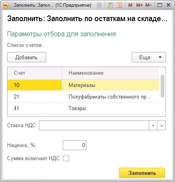Clear the Ставка НДС field with the x icon
The image size is (175, 182).
click(x=162, y=126)
